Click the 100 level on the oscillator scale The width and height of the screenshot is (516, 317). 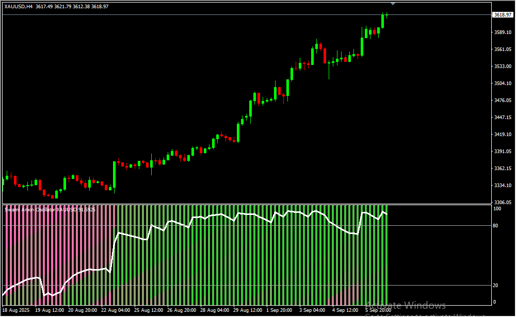(x=497, y=209)
